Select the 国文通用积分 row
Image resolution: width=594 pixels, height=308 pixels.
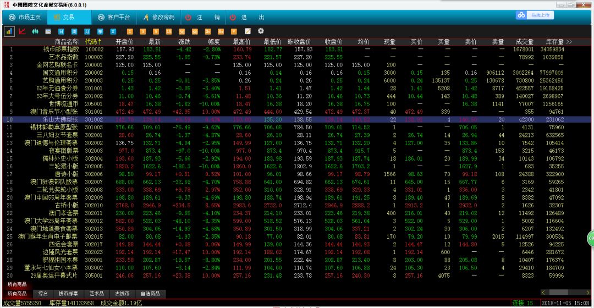point(296,73)
